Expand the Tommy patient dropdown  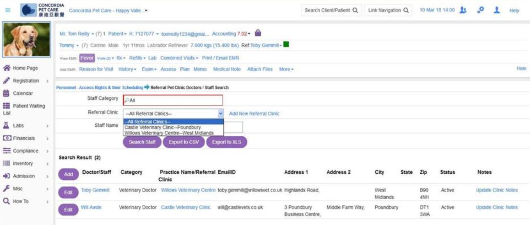click(x=69, y=45)
